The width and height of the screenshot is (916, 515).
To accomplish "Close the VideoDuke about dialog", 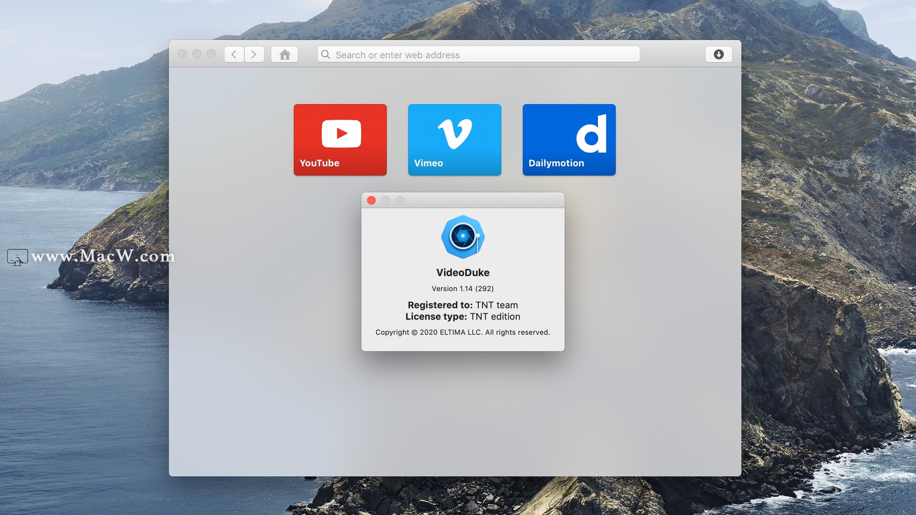I will point(372,200).
